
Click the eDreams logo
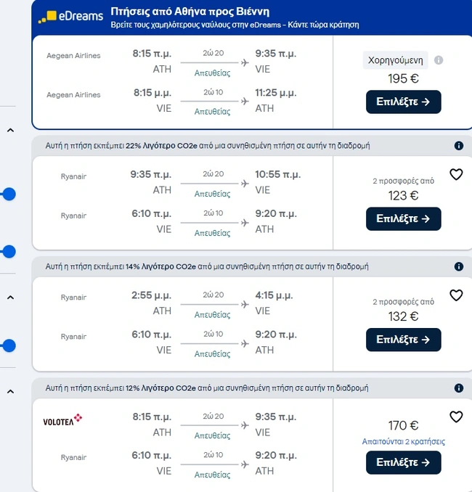70,16
